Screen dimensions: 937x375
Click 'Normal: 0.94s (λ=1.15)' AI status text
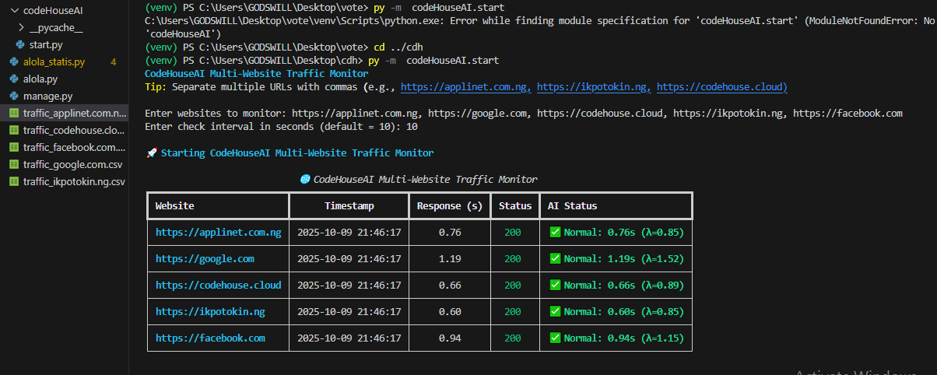(623, 338)
